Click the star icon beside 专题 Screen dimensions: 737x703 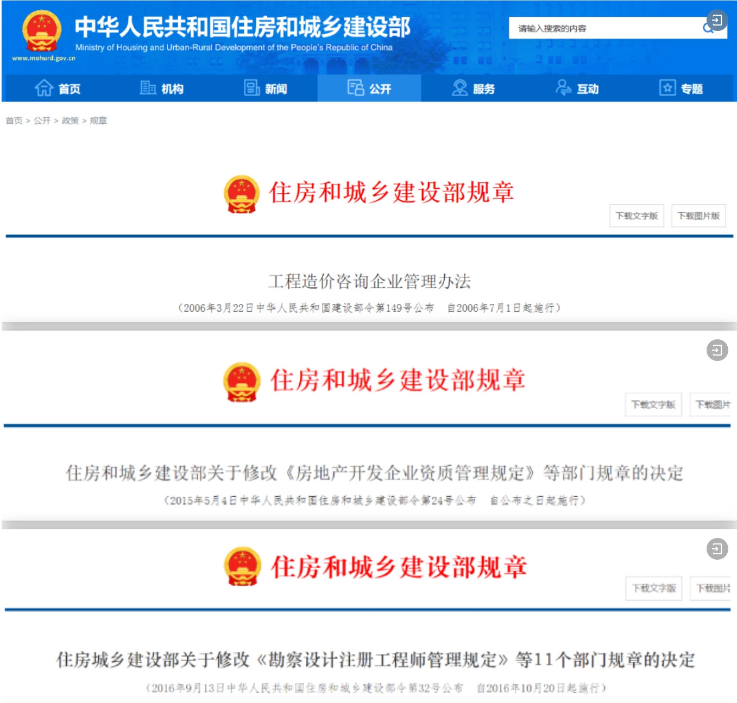667,87
